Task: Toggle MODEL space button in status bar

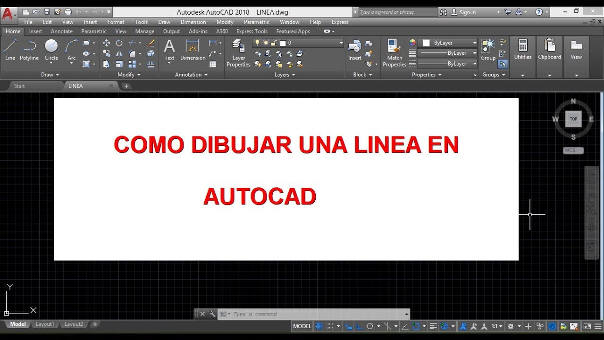Action: coord(302,326)
